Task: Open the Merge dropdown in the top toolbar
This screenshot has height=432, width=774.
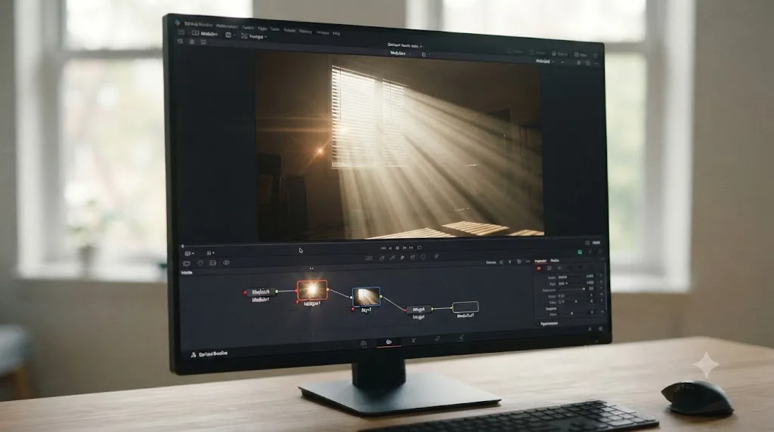Action: [x=254, y=36]
